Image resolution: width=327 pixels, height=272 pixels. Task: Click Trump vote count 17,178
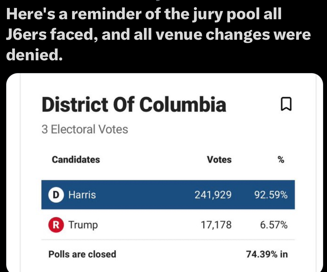coord(216,225)
